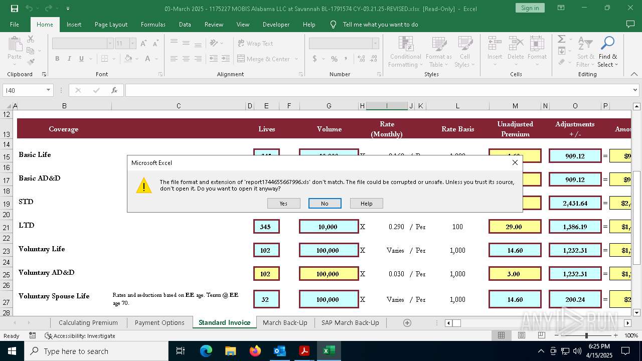The width and height of the screenshot is (642, 361).
Task: Open the Number Format dropdown
Action: click(375, 44)
